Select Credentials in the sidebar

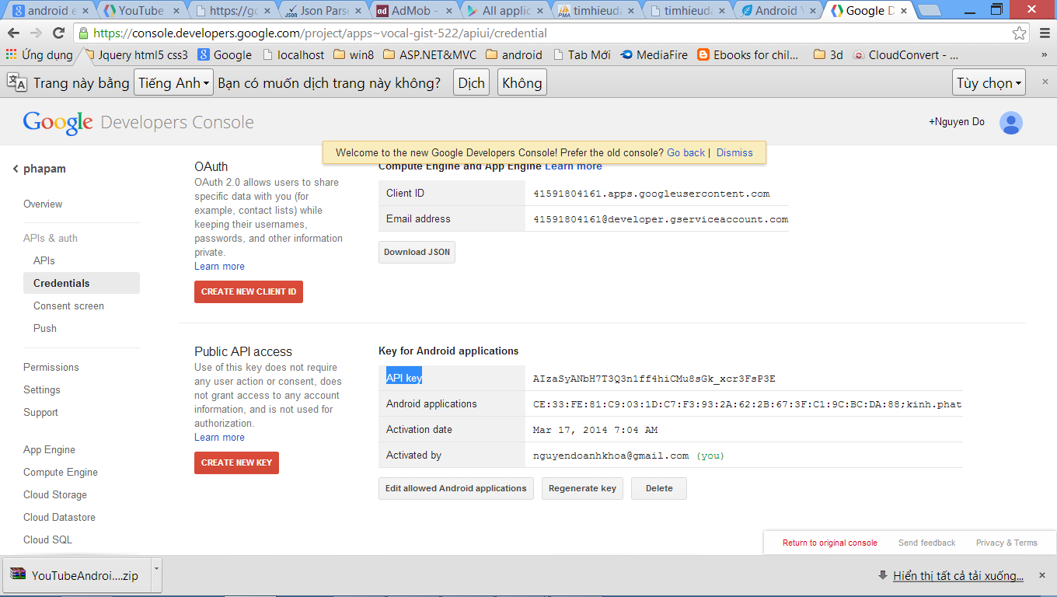[x=82, y=283]
